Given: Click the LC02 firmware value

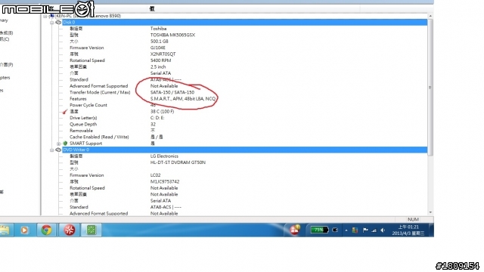Looking at the screenshot, I should click(x=156, y=175).
